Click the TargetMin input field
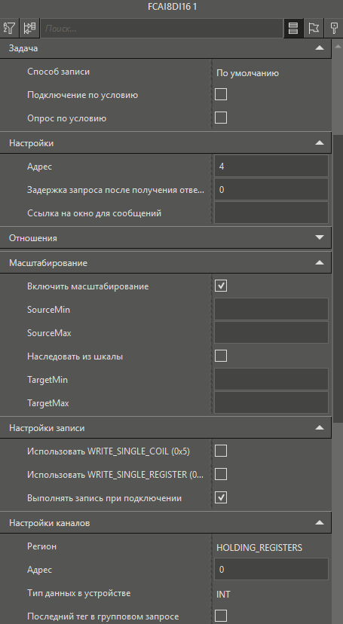 [271, 379]
